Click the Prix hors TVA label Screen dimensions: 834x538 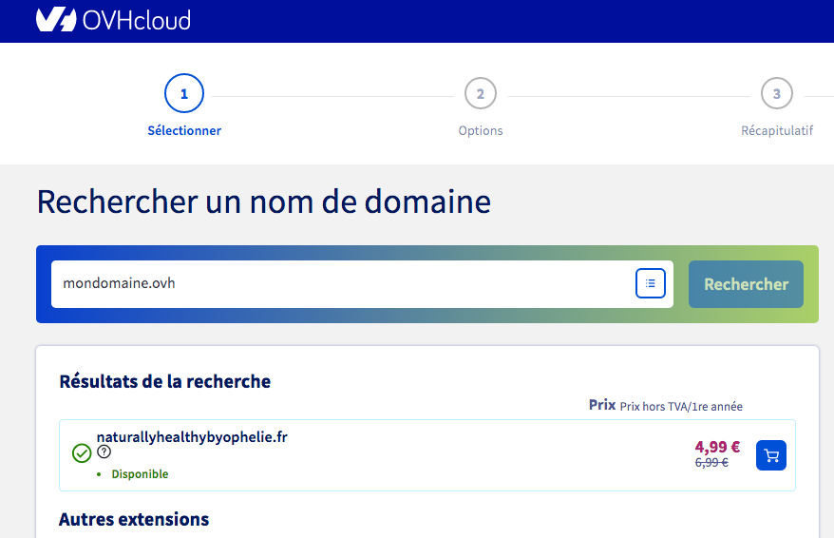point(680,406)
